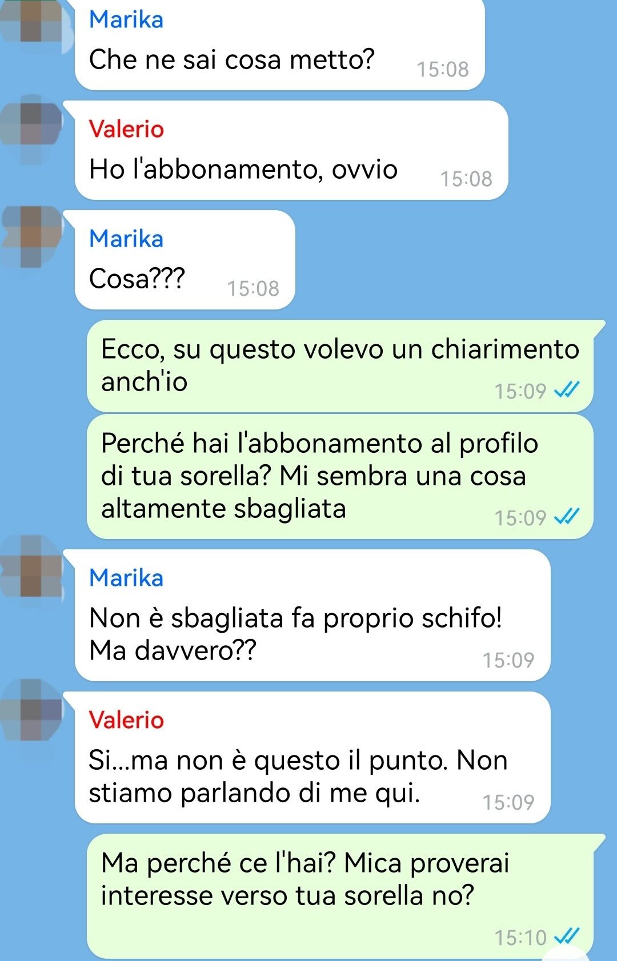
Task: Tap the read checkmarks on 'altamente sbagliata' message
Action: 567,517
